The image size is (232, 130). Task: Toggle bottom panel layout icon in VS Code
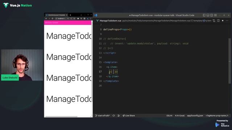[208, 15]
